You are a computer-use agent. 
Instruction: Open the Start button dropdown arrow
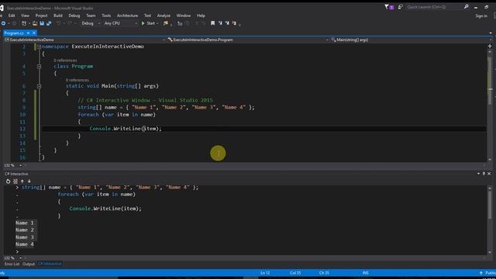click(157, 23)
